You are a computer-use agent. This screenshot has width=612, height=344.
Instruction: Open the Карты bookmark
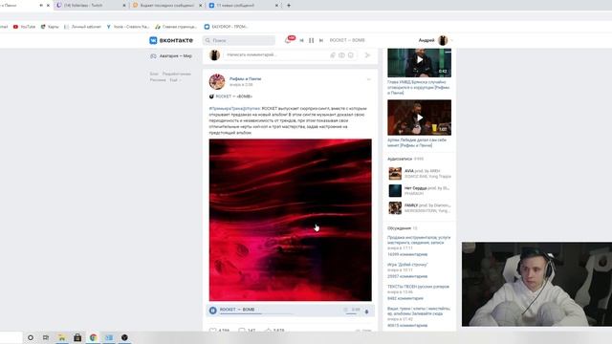(x=50, y=27)
